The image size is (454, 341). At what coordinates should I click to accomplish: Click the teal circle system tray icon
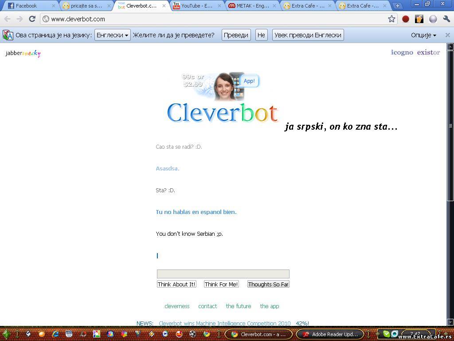pos(394,334)
